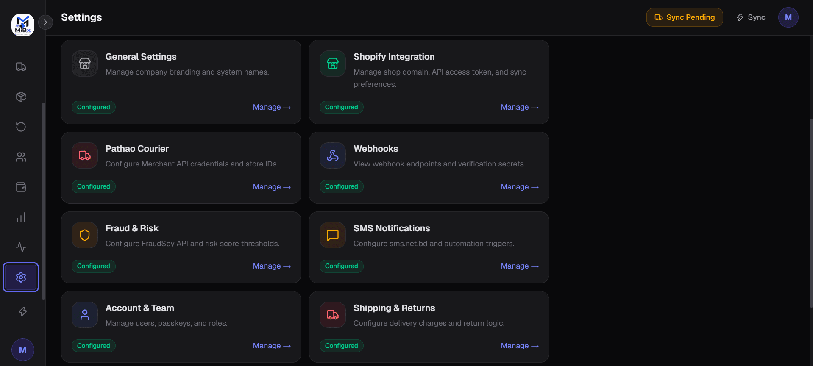Open Manage for Shopify Integration
The width and height of the screenshot is (813, 366).
click(x=520, y=107)
